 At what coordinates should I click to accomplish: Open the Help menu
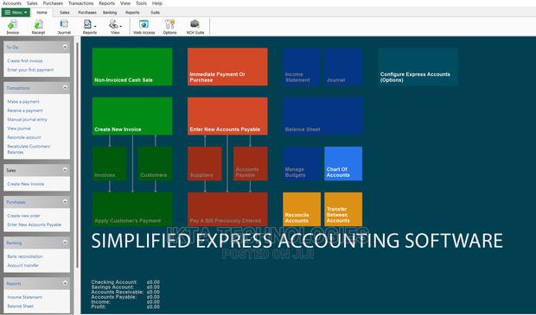(x=156, y=3)
